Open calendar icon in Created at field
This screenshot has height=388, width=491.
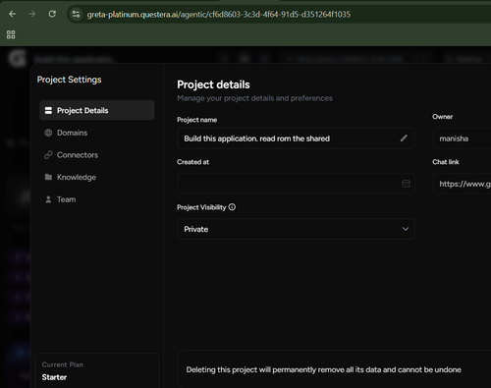click(x=406, y=184)
